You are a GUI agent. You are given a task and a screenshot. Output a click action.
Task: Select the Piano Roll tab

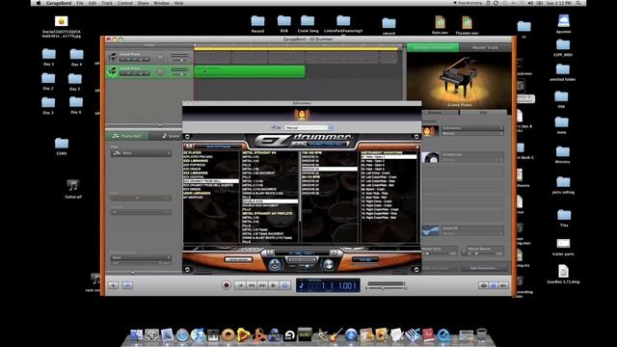127,136
